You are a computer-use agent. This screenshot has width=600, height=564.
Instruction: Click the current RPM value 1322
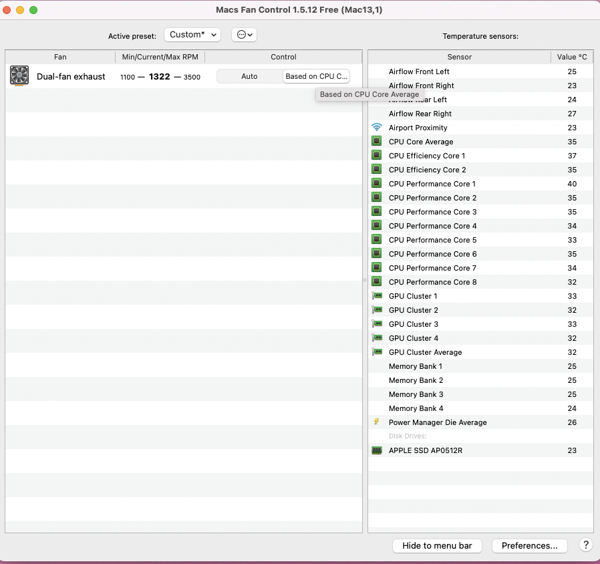[160, 77]
